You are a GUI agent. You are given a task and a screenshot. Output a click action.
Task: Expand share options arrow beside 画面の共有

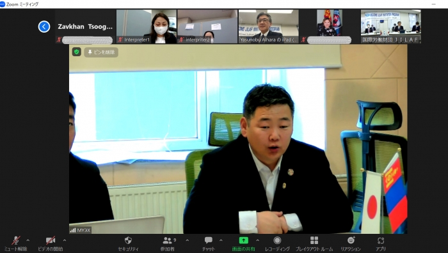[x=258, y=240]
